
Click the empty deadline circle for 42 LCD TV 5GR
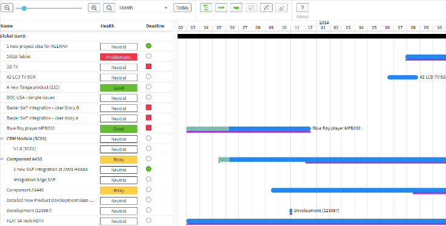coord(148,76)
